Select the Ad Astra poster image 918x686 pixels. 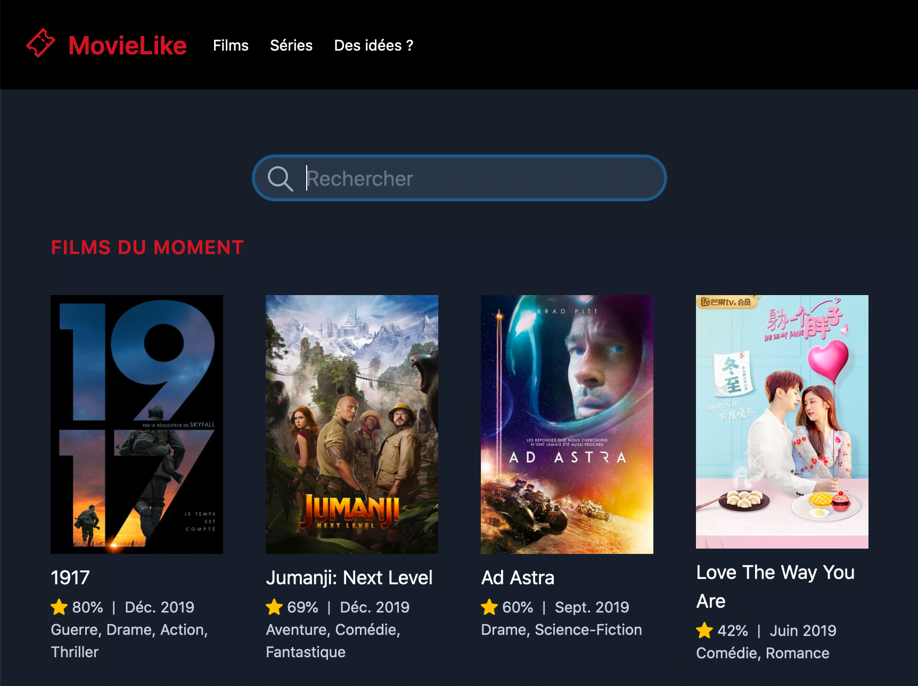pyautogui.click(x=567, y=424)
